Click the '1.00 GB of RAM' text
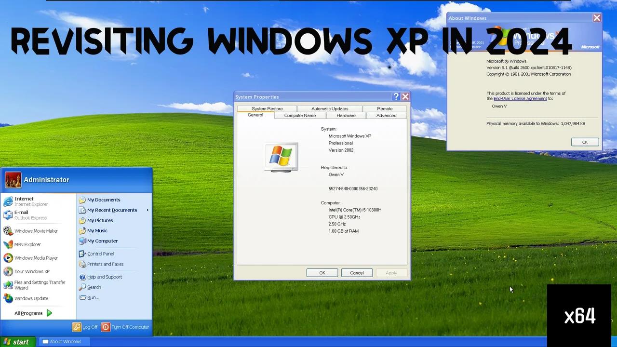Screen dimensions: 617x347 pos(343,231)
